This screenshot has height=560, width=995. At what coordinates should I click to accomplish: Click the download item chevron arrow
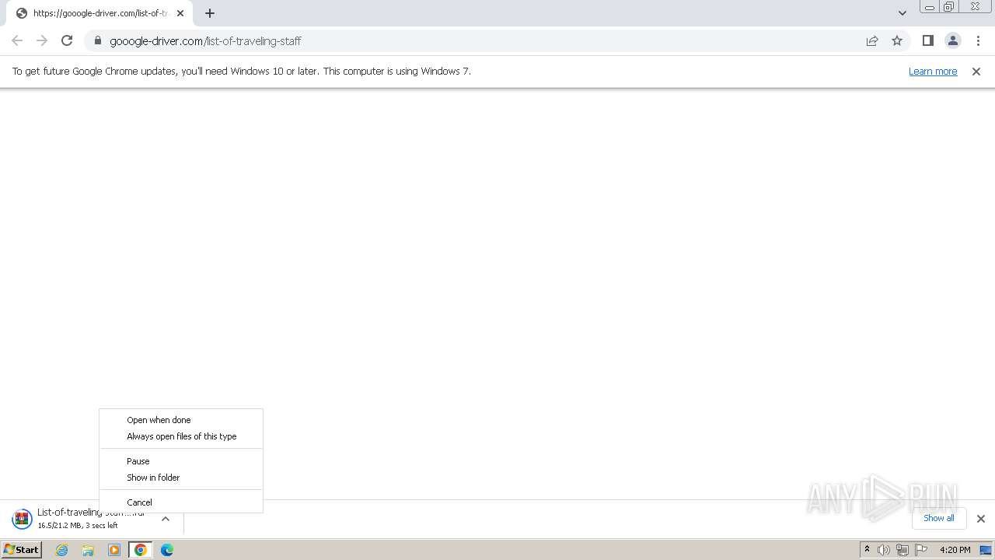click(x=165, y=519)
